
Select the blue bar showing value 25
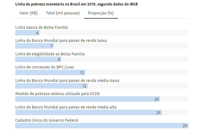tap(88, 113)
